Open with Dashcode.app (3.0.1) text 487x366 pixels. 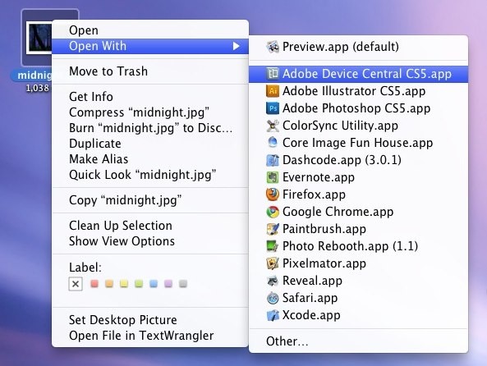coord(342,160)
